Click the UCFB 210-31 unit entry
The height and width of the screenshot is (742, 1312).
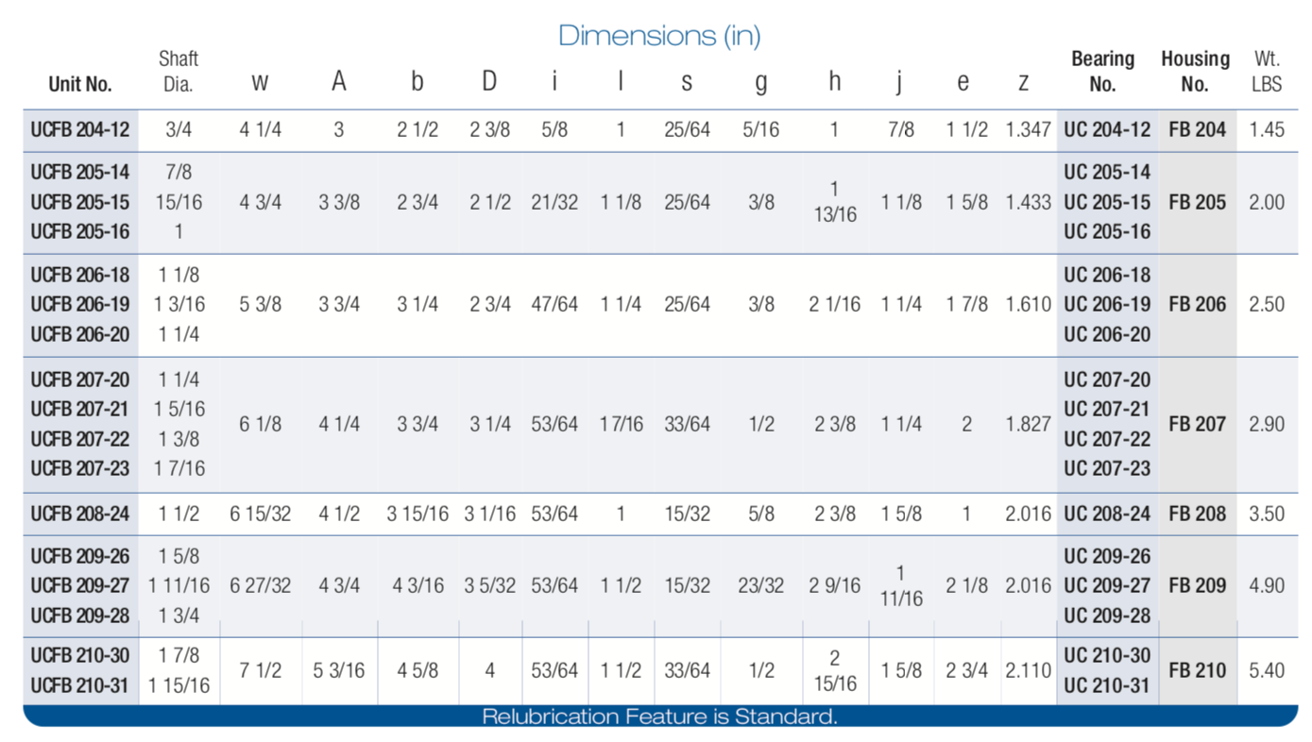80,685
